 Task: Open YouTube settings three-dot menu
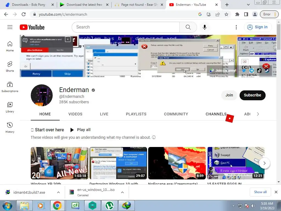click(x=236, y=27)
